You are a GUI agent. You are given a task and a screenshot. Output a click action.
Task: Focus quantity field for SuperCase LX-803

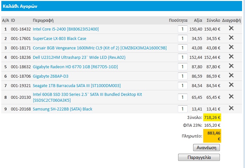182,38
